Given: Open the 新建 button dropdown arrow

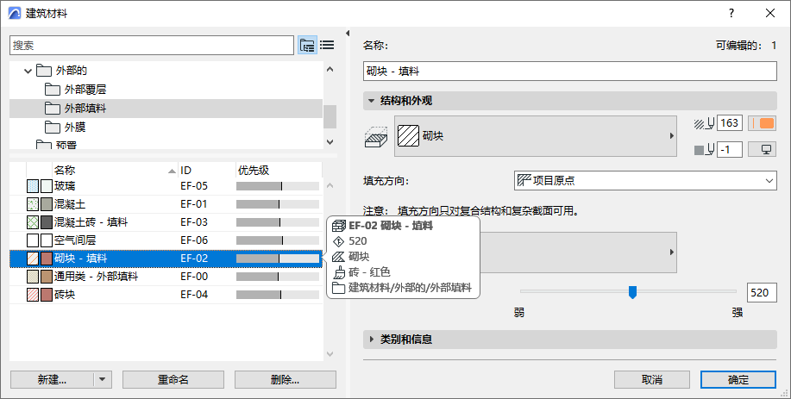Looking at the screenshot, I should (102, 379).
